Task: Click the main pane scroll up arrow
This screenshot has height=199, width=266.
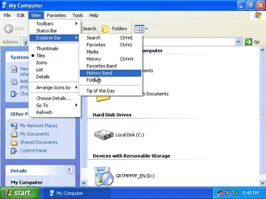Action: point(263,50)
